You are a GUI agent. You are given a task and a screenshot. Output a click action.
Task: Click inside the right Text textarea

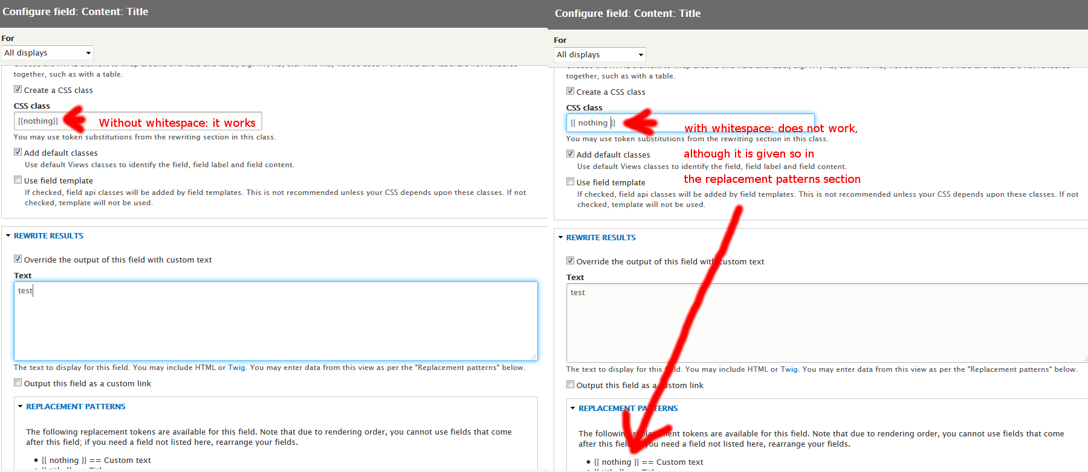click(825, 323)
